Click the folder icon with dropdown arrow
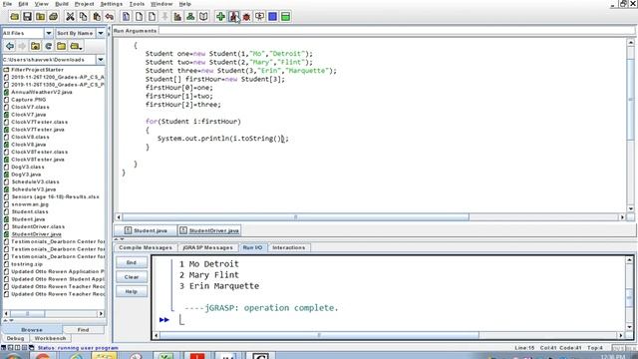Screen dimensions: 638x359 [x=76, y=46]
